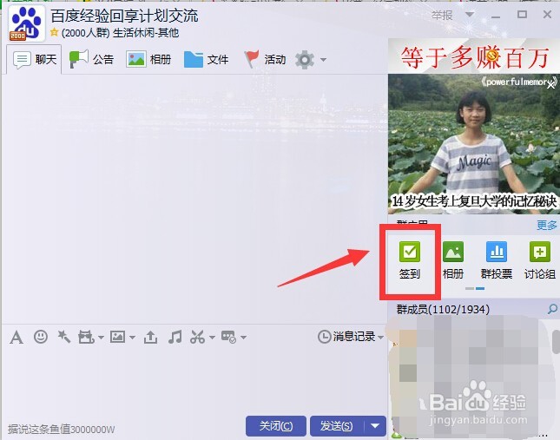Open the 公告 announcements tab
Image resolution: width=560 pixels, height=440 pixels.
(91, 59)
